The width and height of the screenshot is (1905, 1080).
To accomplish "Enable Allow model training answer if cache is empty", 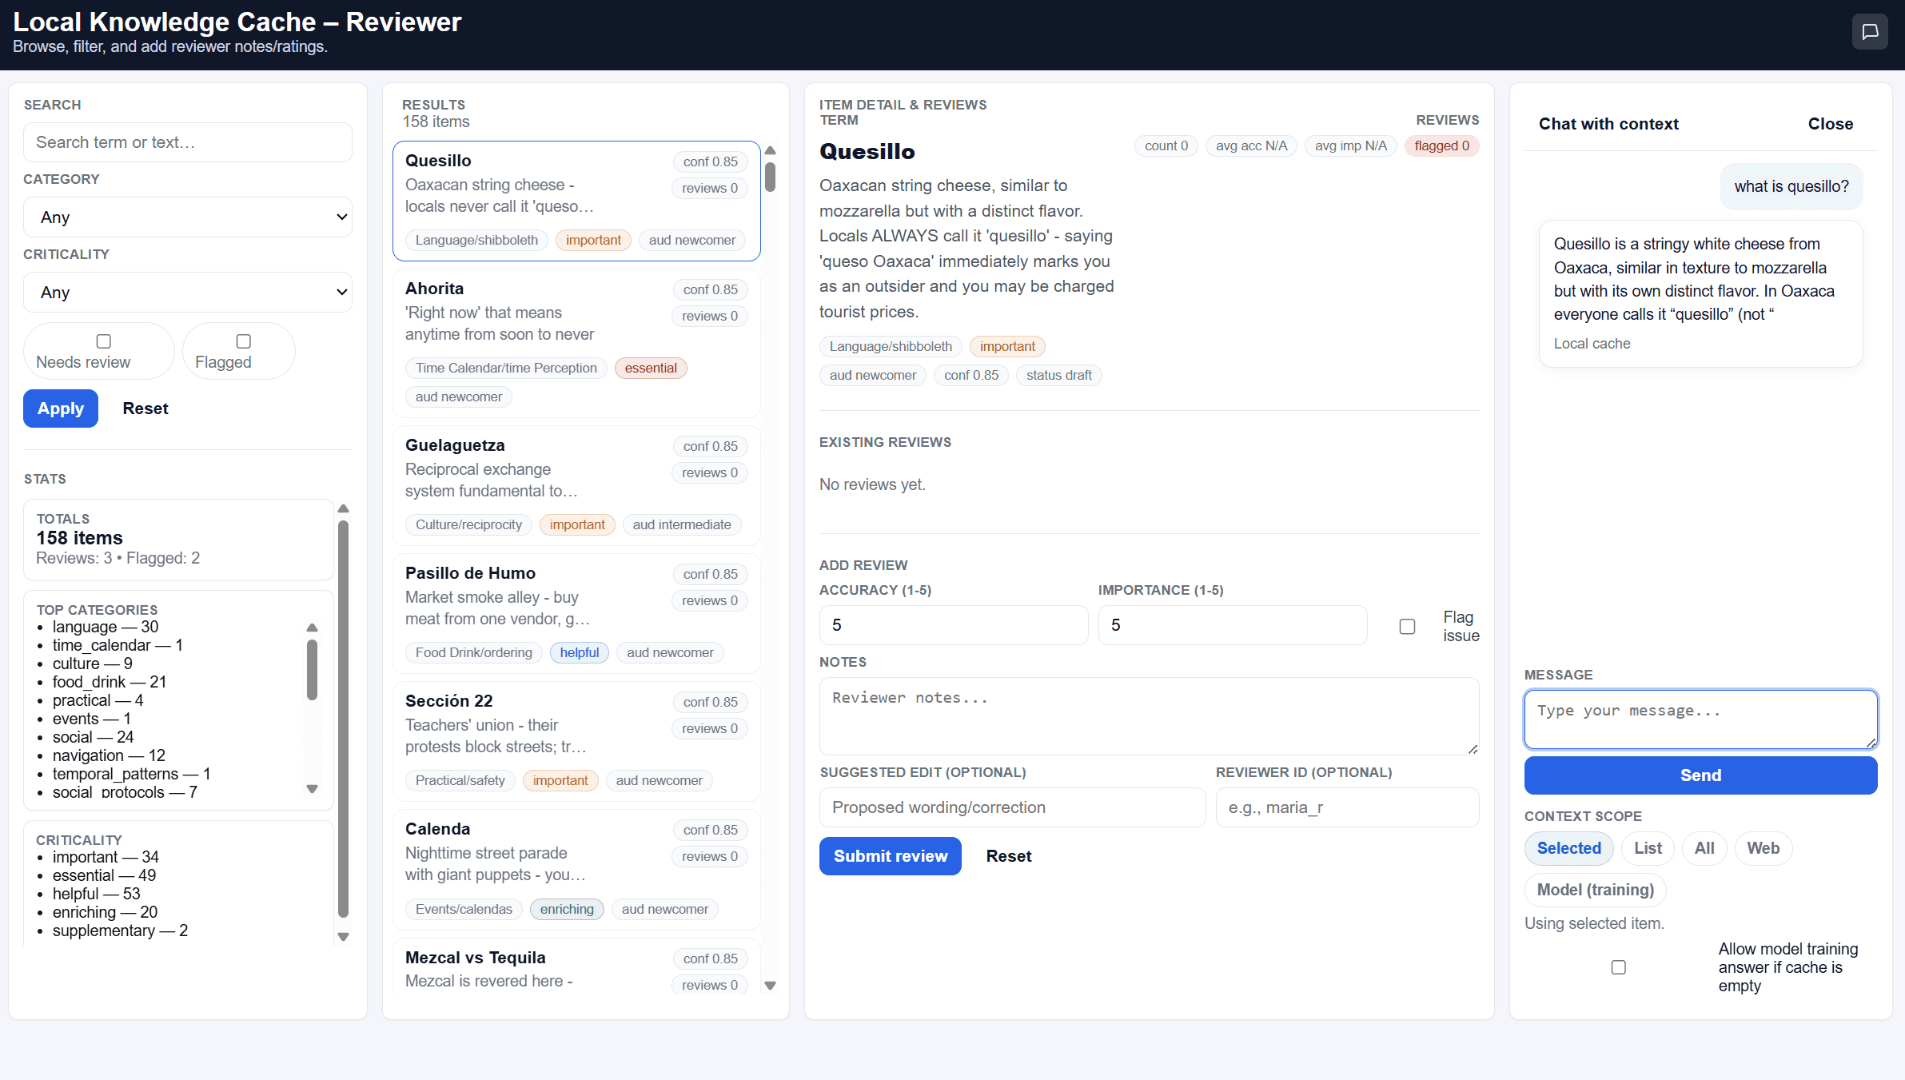I will pyautogui.click(x=1618, y=966).
